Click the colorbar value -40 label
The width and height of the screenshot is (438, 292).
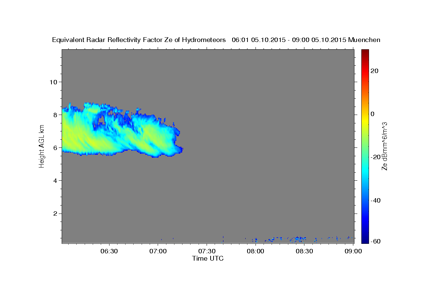(375, 200)
